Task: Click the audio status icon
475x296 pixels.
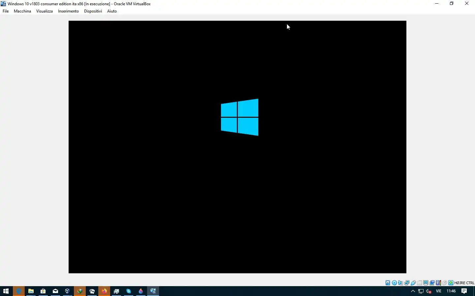Action: (x=400, y=283)
